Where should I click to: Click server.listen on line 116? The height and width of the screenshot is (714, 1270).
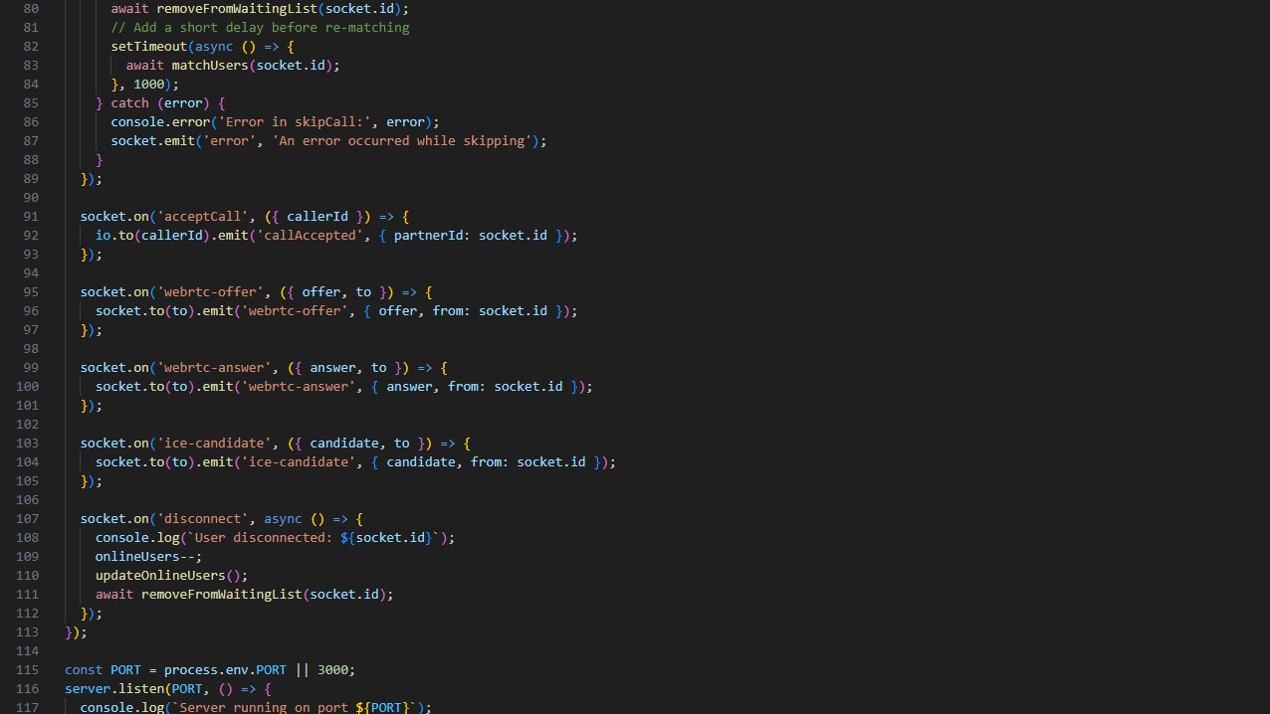click(114, 688)
